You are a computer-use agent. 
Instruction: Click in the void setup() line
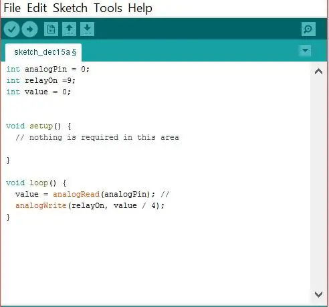[x=38, y=126]
